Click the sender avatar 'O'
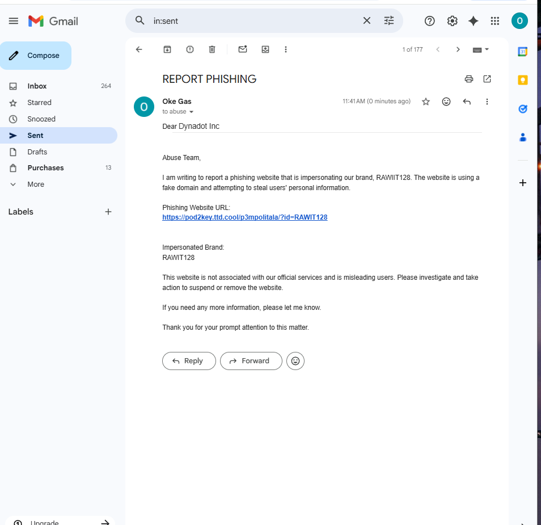 [144, 107]
